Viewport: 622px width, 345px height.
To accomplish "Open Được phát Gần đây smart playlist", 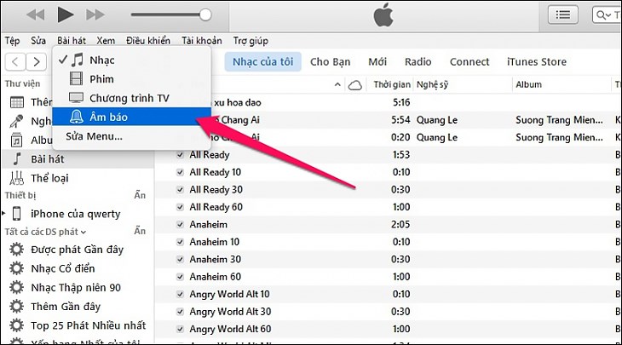I will pos(77,249).
